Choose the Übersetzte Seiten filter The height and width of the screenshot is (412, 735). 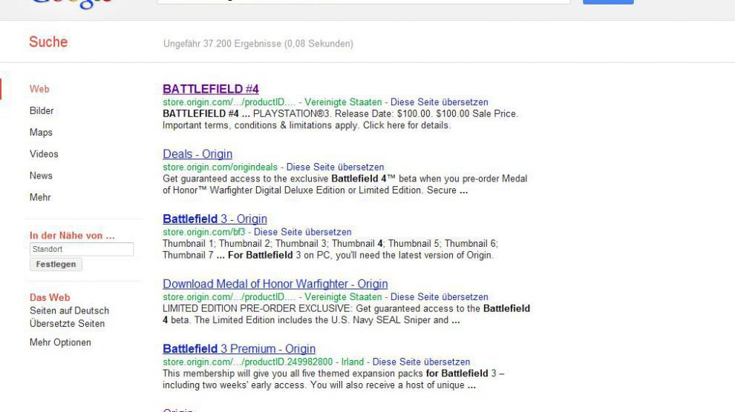click(x=67, y=324)
